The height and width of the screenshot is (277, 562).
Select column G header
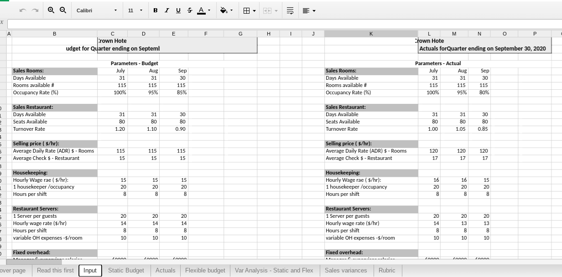[240, 34]
